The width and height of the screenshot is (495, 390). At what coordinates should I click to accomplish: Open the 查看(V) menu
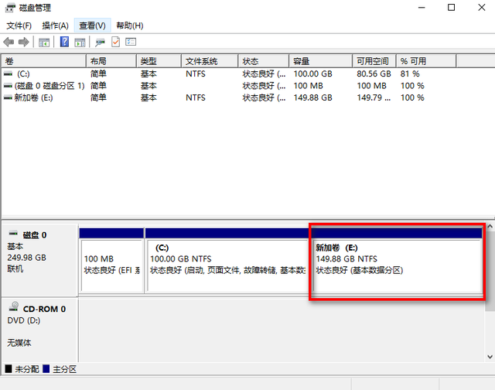click(x=92, y=26)
